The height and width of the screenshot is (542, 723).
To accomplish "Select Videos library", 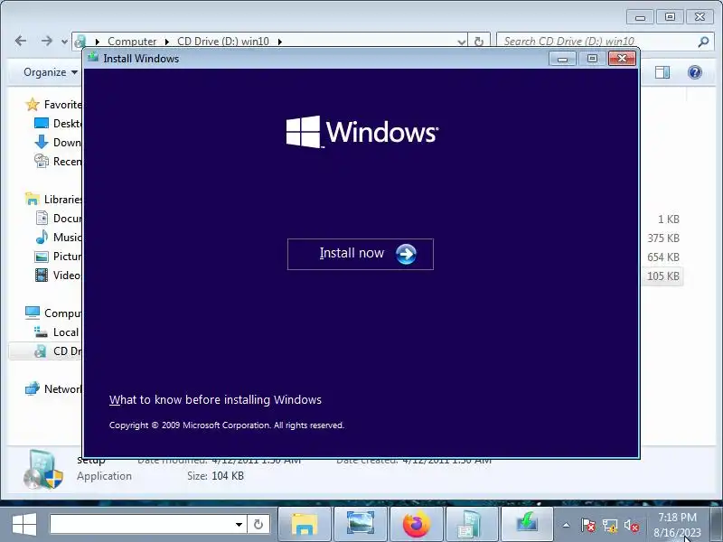I will pos(59,276).
